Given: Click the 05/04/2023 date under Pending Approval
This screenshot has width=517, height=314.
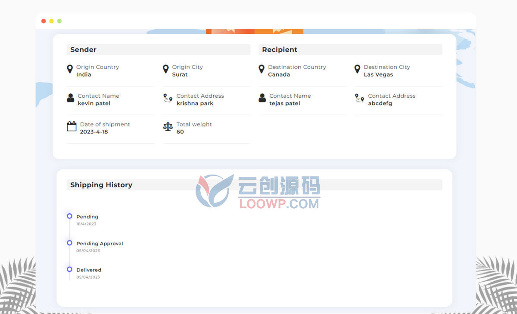Looking at the screenshot, I should click(88, 251).
